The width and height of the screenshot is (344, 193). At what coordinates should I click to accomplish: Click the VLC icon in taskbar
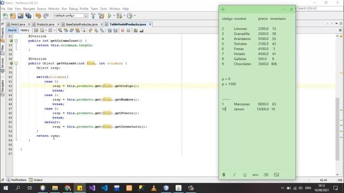pos(154,188)
